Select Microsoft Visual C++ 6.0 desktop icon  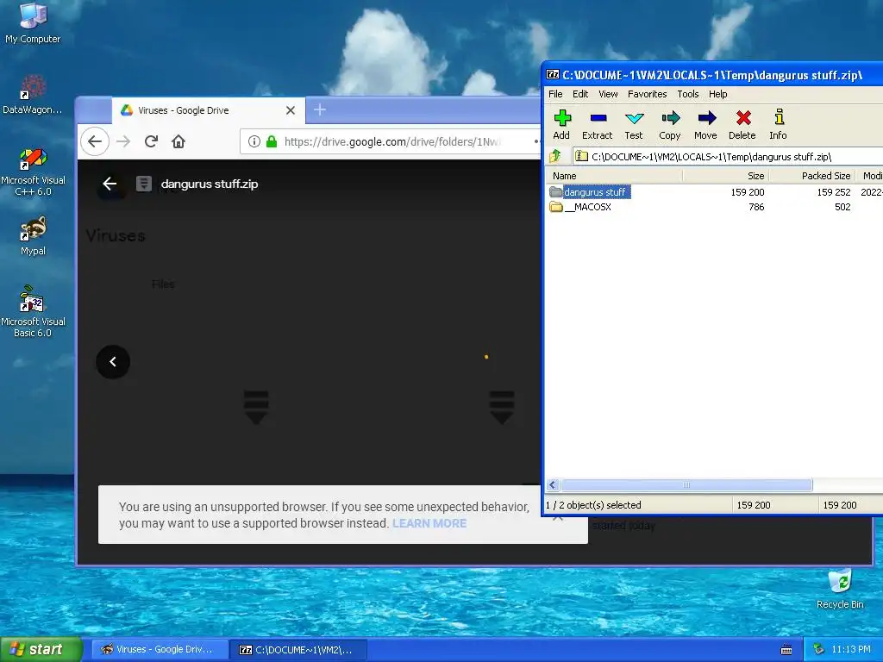(x=33, y=172)
